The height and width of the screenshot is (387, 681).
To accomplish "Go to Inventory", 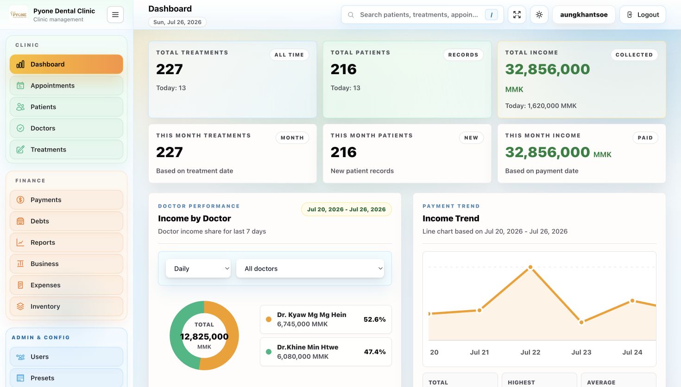I will point(66,306).
